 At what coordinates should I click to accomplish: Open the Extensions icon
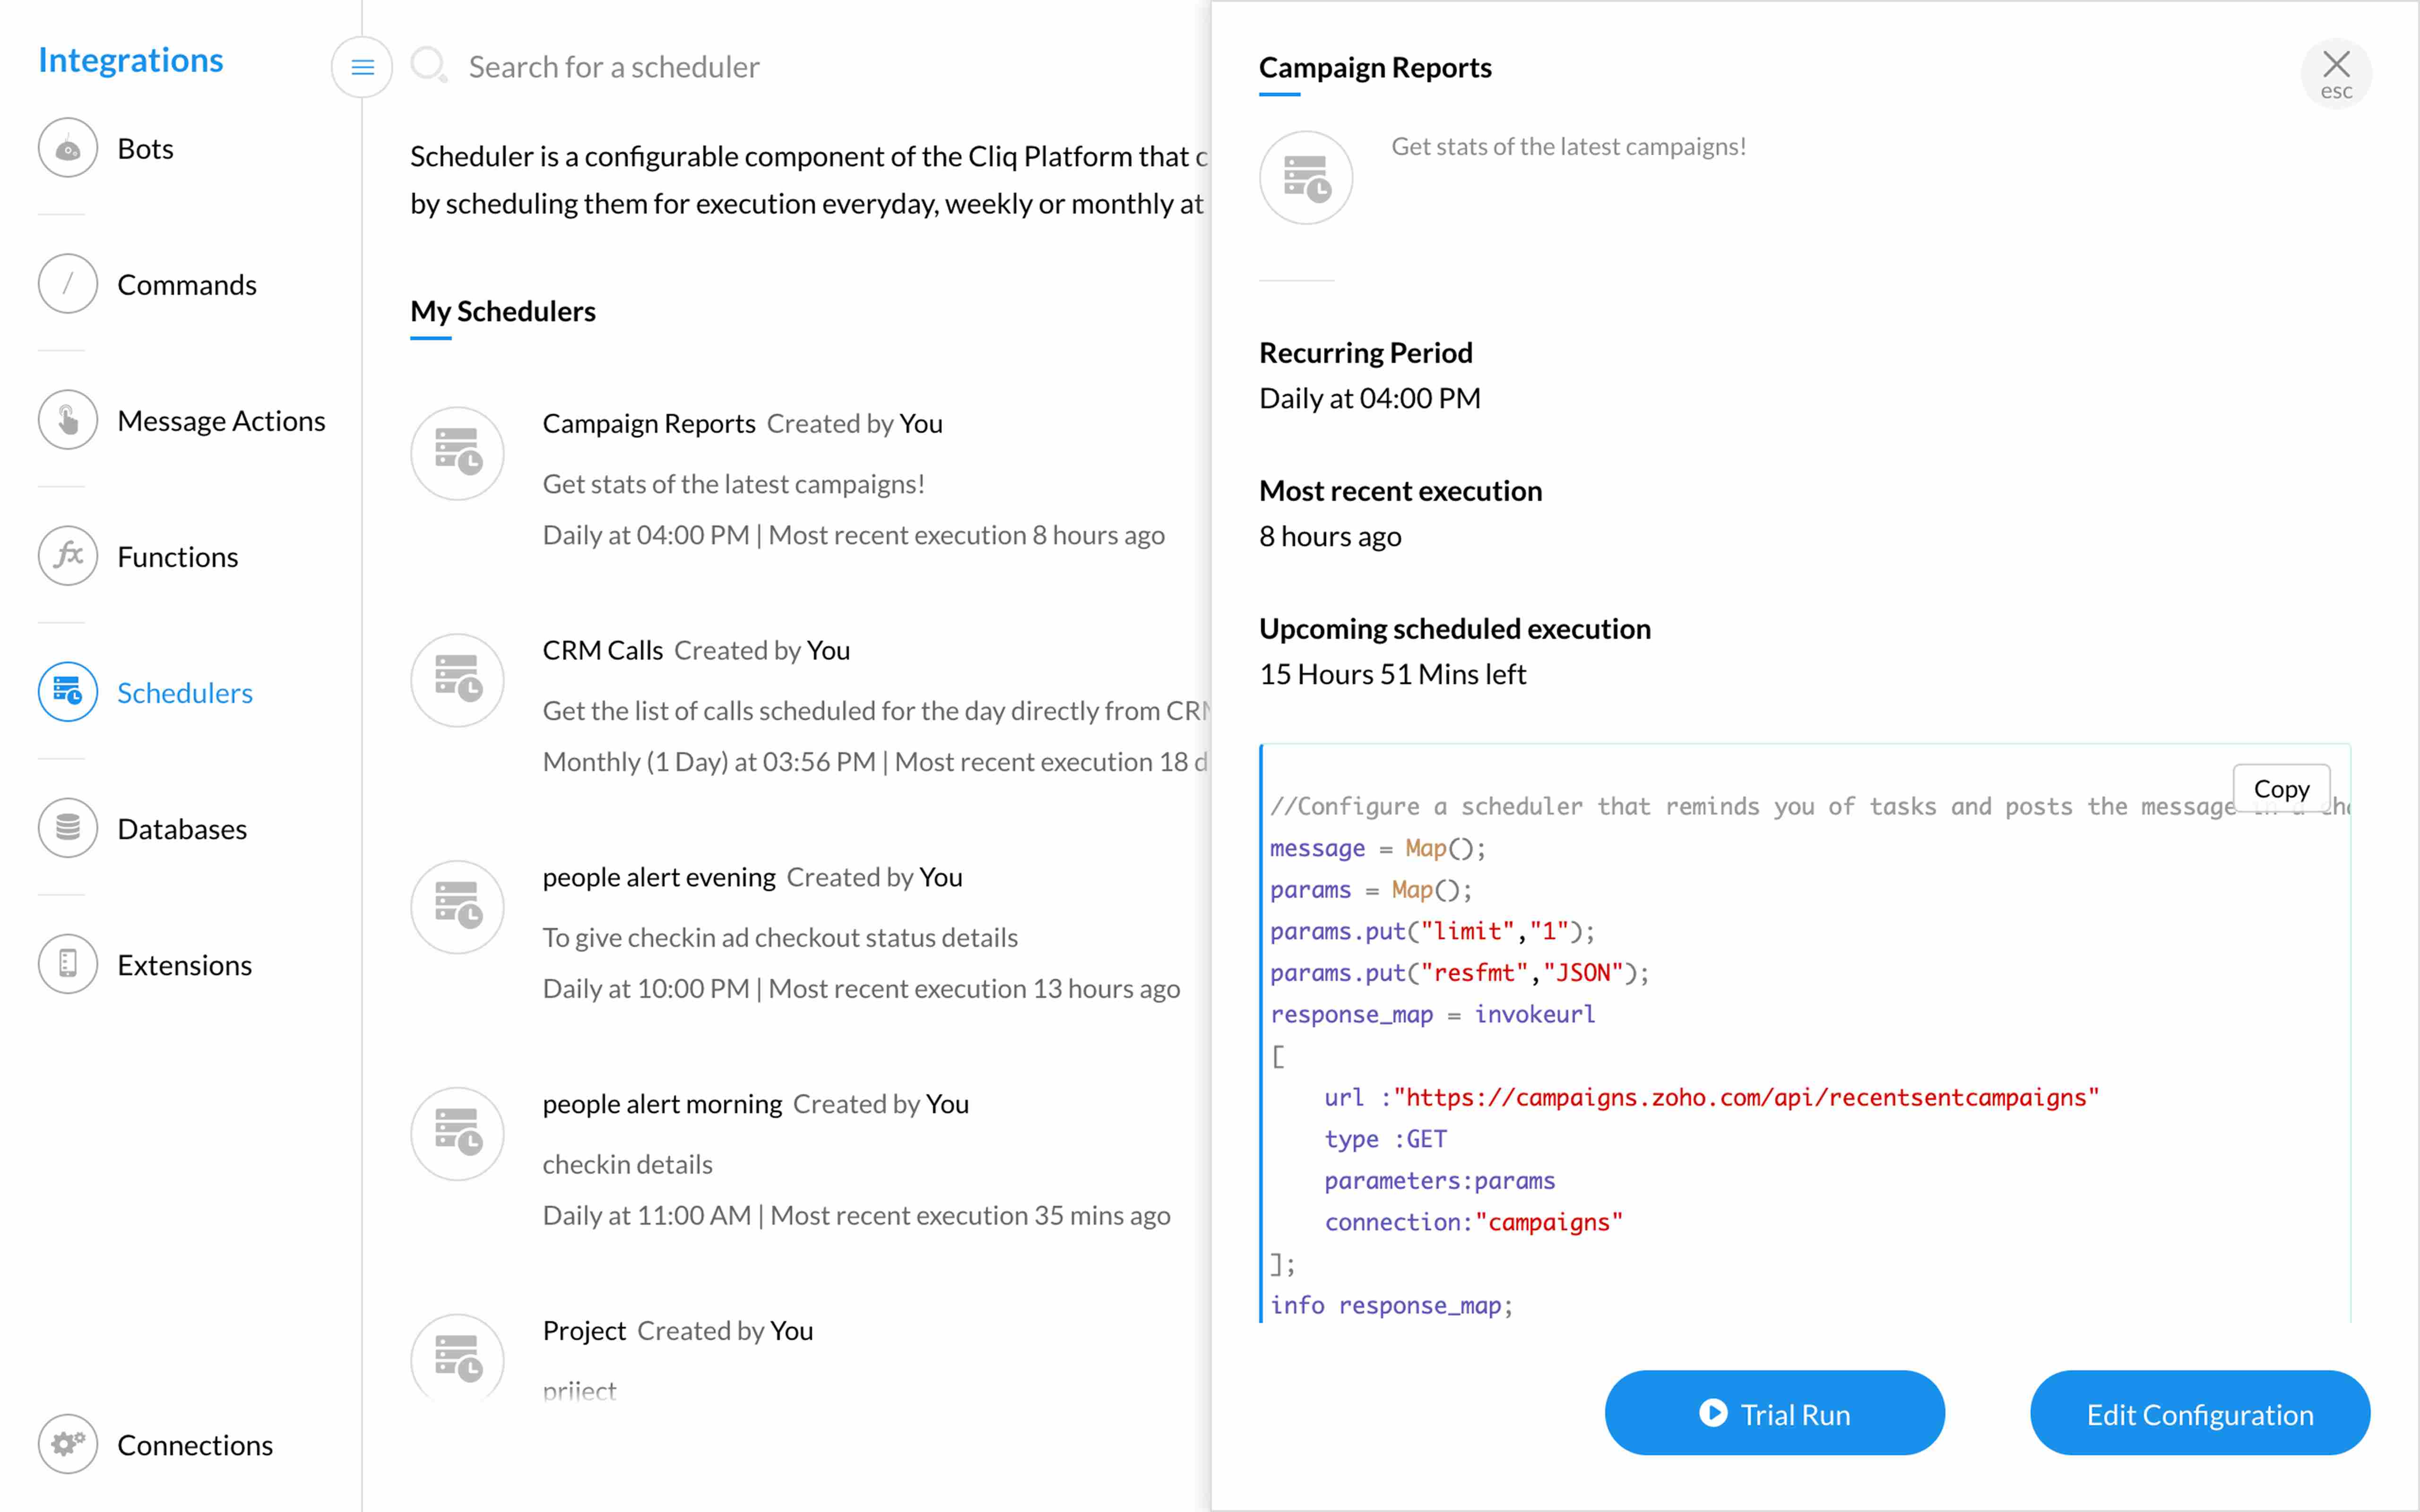[x=67, y=965]
